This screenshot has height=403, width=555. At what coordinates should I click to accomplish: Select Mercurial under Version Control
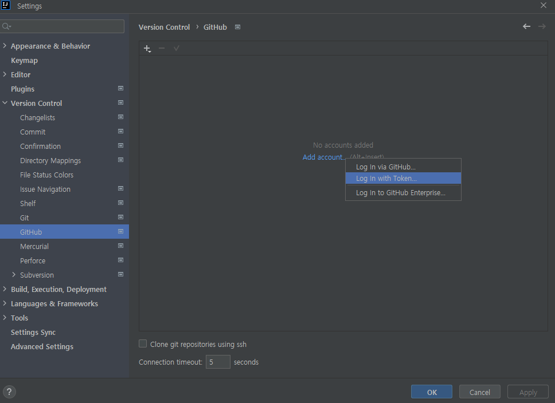pos(34,246)
